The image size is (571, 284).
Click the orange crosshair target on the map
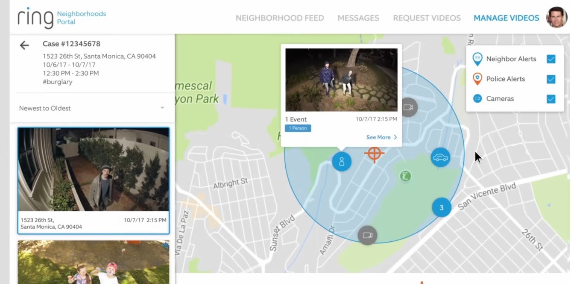pos(374,154)
